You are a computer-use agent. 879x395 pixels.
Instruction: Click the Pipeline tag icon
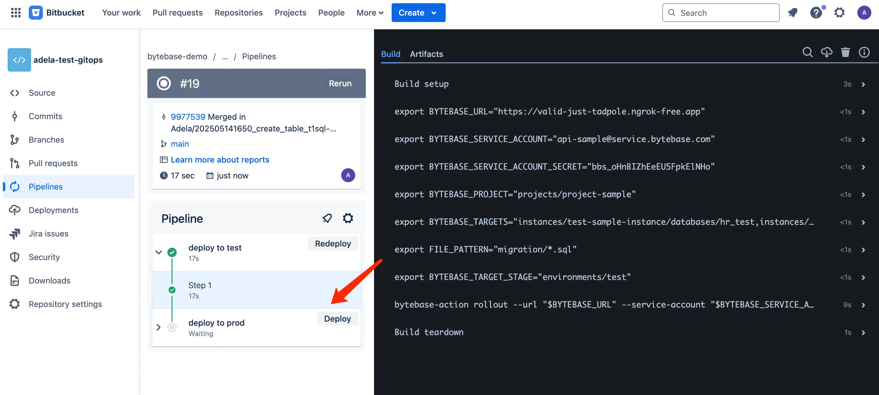(327, 218)
